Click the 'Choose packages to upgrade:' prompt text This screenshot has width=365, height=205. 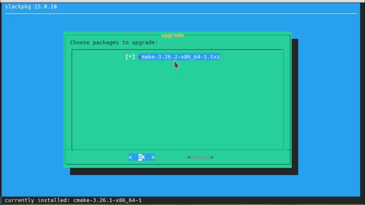click(x=114, y=42)
